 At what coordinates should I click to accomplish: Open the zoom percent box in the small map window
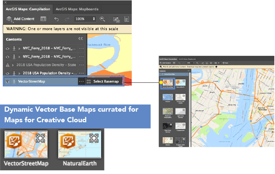point(190,63)
